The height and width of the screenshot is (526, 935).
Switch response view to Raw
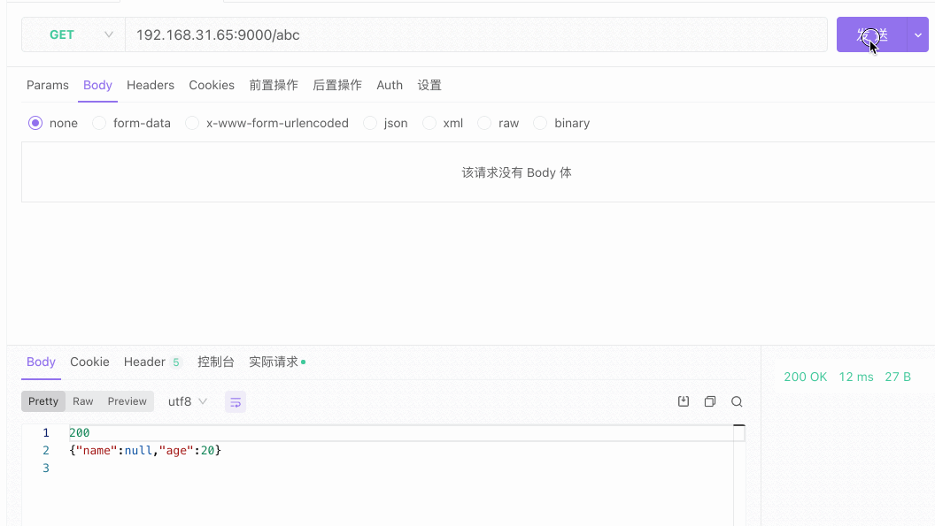(x=83, y=401)
